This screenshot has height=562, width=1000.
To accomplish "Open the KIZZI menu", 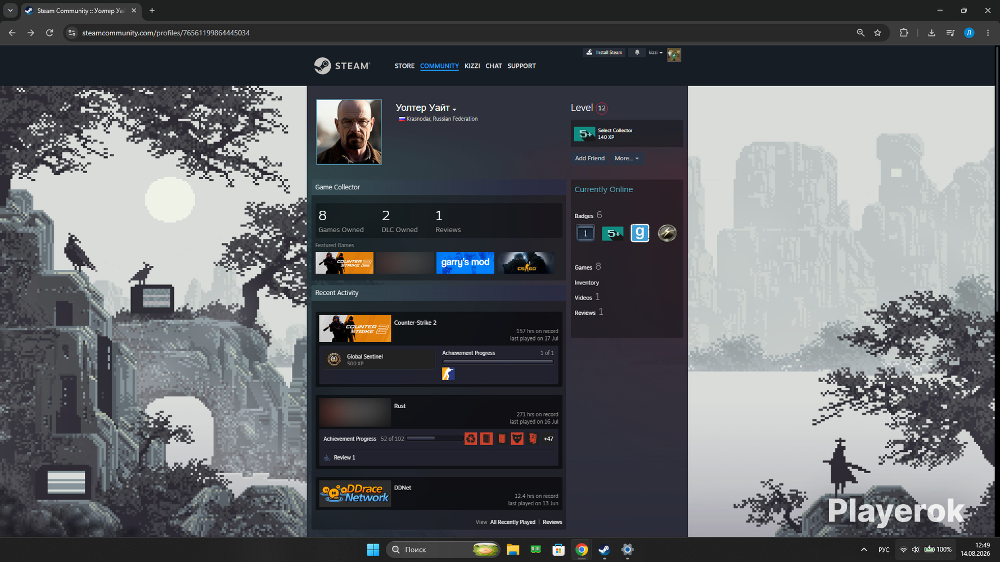I will pyautogui.click(x=472, y=66).
